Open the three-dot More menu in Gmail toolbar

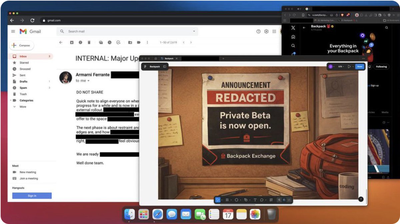coord(147,42)
